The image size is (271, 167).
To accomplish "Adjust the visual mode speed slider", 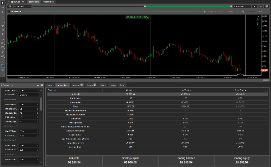I will coord(243,12).
